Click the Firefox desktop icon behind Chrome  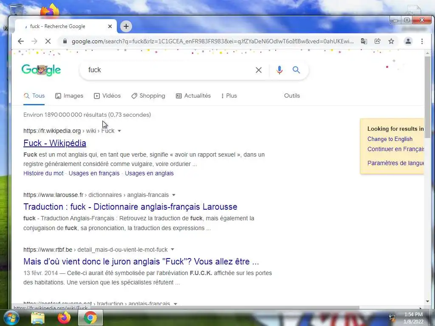(x=50, y=10)
